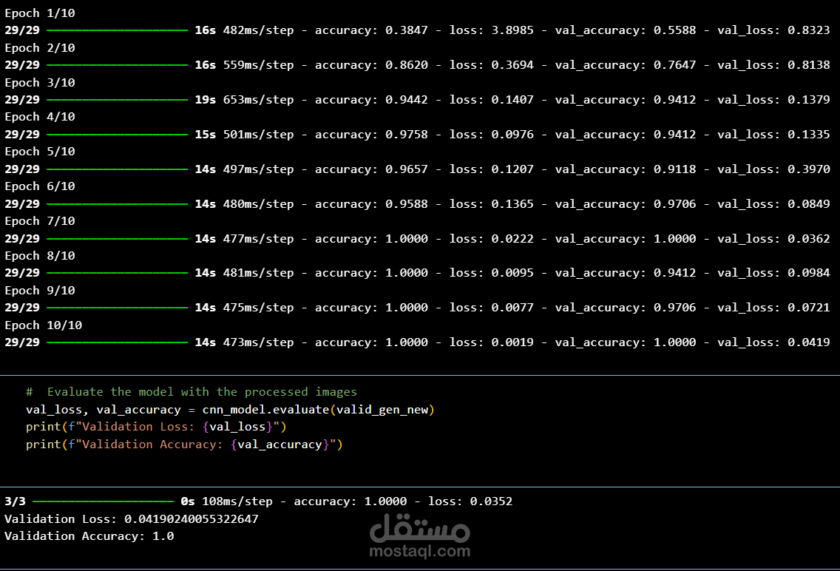Click the val_accuracy value 0.5588
The width and height of the screenshot is (840, 571).
click(675, 30)
